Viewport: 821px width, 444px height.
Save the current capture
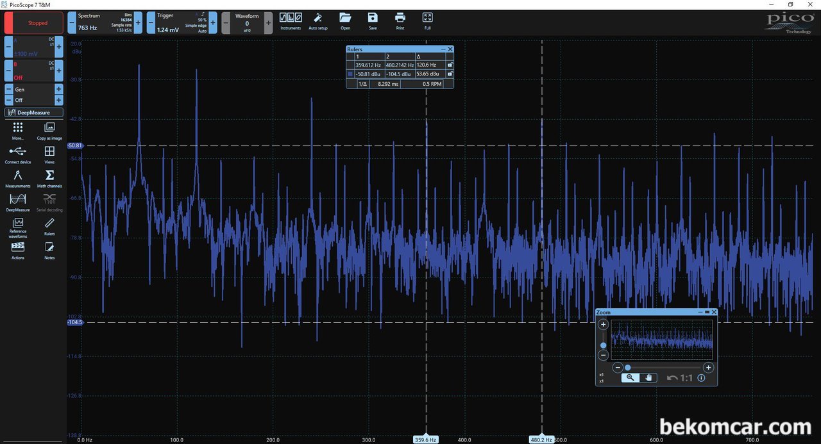(373, 21)
